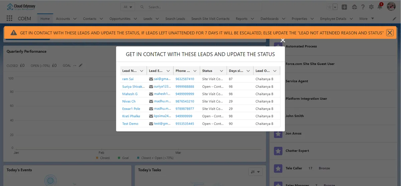Open the setup gear icon
This screenshot has width=401, height=186.
[371, 7]
